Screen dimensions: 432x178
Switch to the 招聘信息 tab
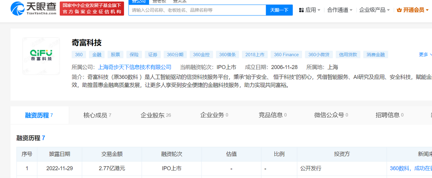(x=390, y=115)
